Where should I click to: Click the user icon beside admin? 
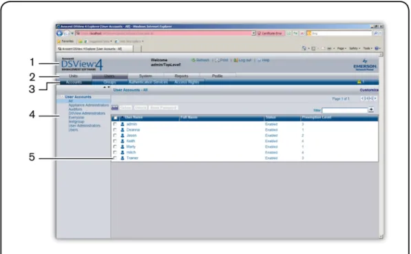pyautogui.click(x=122, y=124)
